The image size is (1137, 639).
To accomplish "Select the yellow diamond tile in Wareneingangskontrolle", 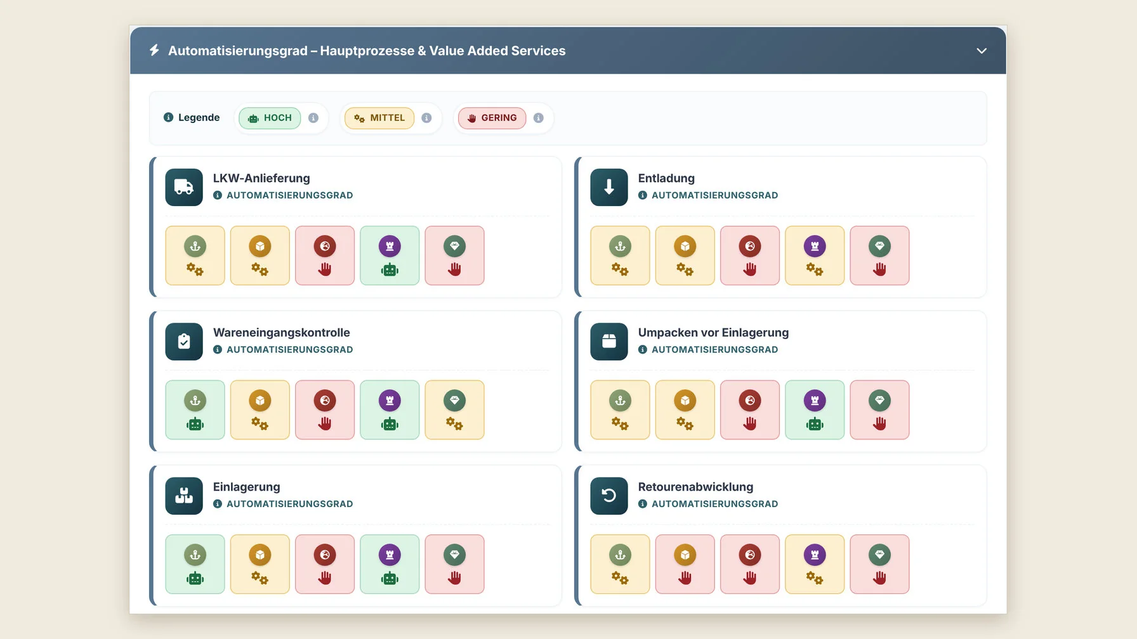I will [x=455, y=410].
